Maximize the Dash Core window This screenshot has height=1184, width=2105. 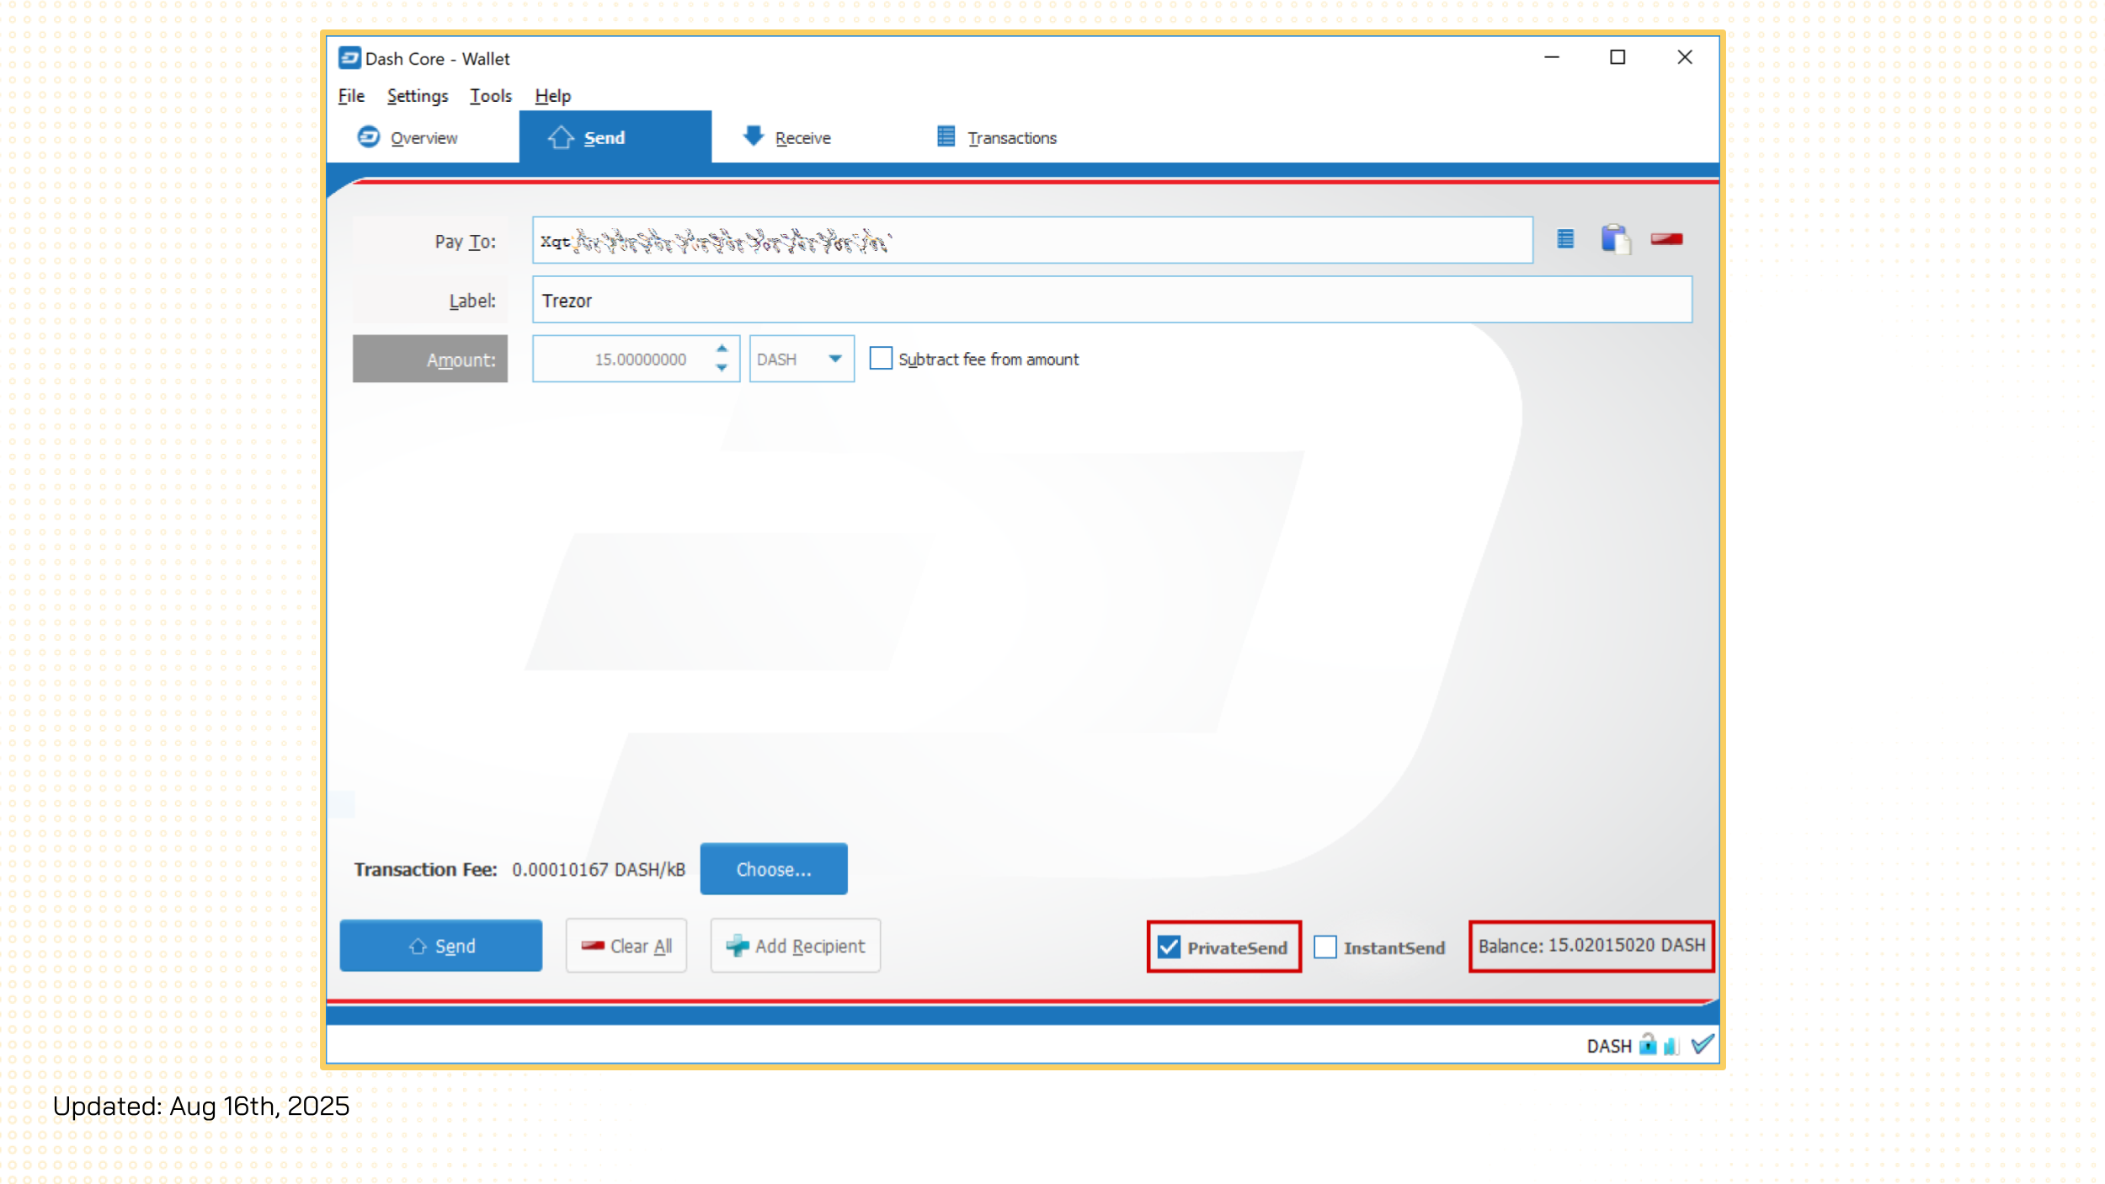[1617, 57]
